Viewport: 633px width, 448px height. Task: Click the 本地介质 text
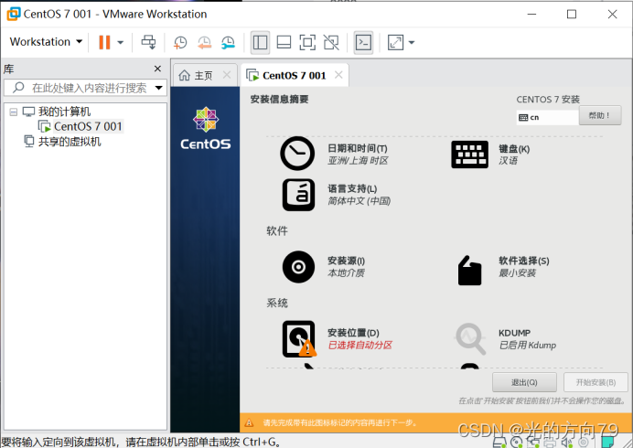tap(346, 272)
